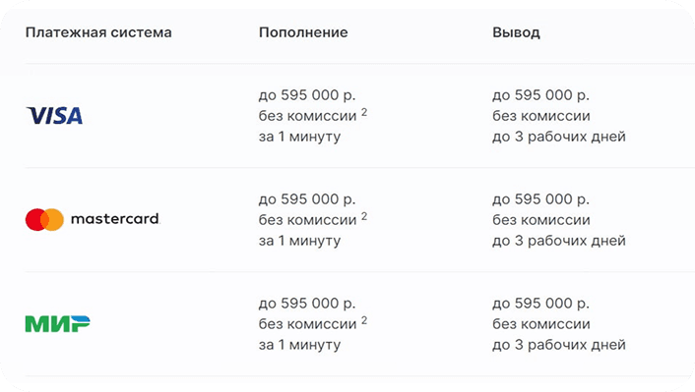Viewport: 695px width, 392px height.
Task: Click МИР withdrawal limit до 595 000 р.
Action: (540, 304)
